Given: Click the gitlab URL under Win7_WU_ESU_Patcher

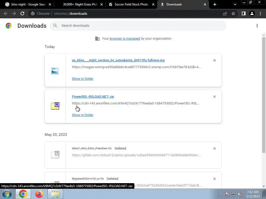Looking at the screenshot, I should (x=136, y=155).
